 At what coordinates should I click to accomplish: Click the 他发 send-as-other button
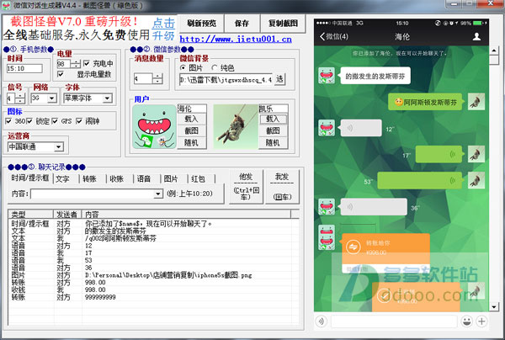pos(246,187)
